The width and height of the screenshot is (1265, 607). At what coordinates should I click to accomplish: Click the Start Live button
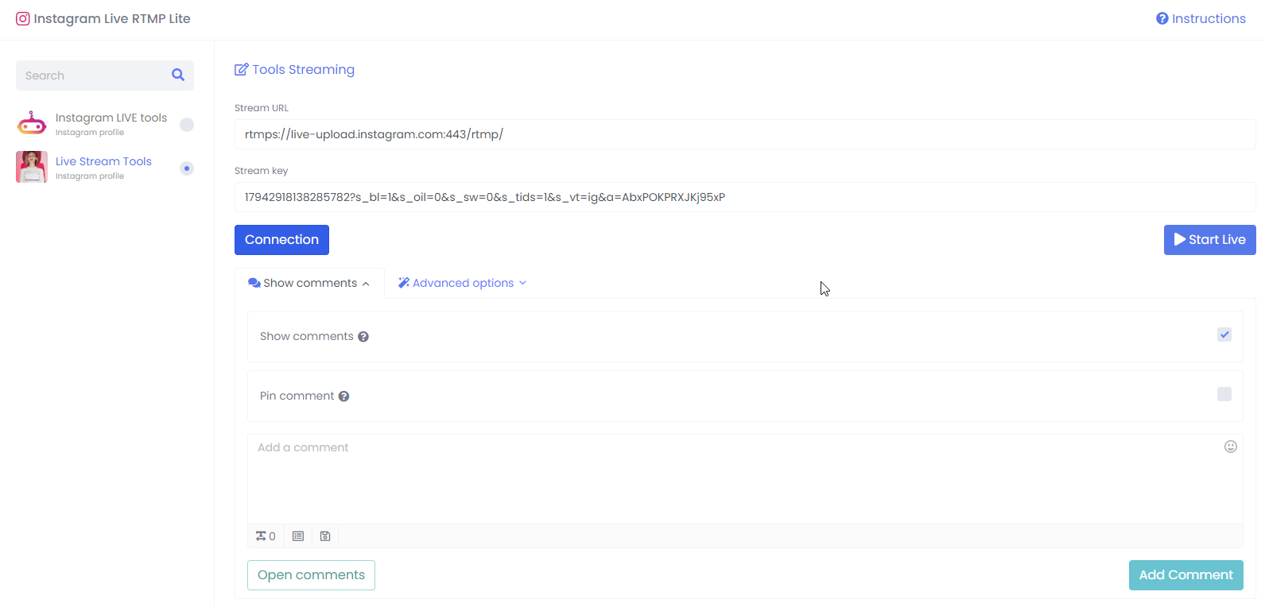(1210, 240)
